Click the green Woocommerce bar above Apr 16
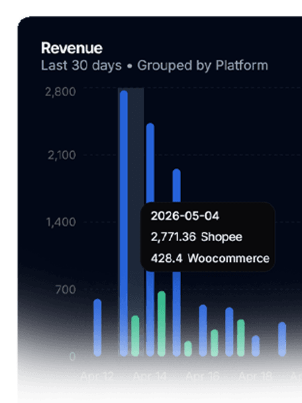The width and height of the screenshot is (302, 403). click(215, 343)
